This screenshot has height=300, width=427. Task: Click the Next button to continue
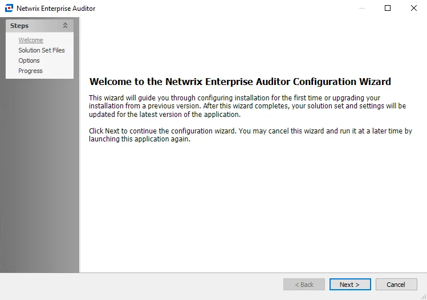coord(350,285)
